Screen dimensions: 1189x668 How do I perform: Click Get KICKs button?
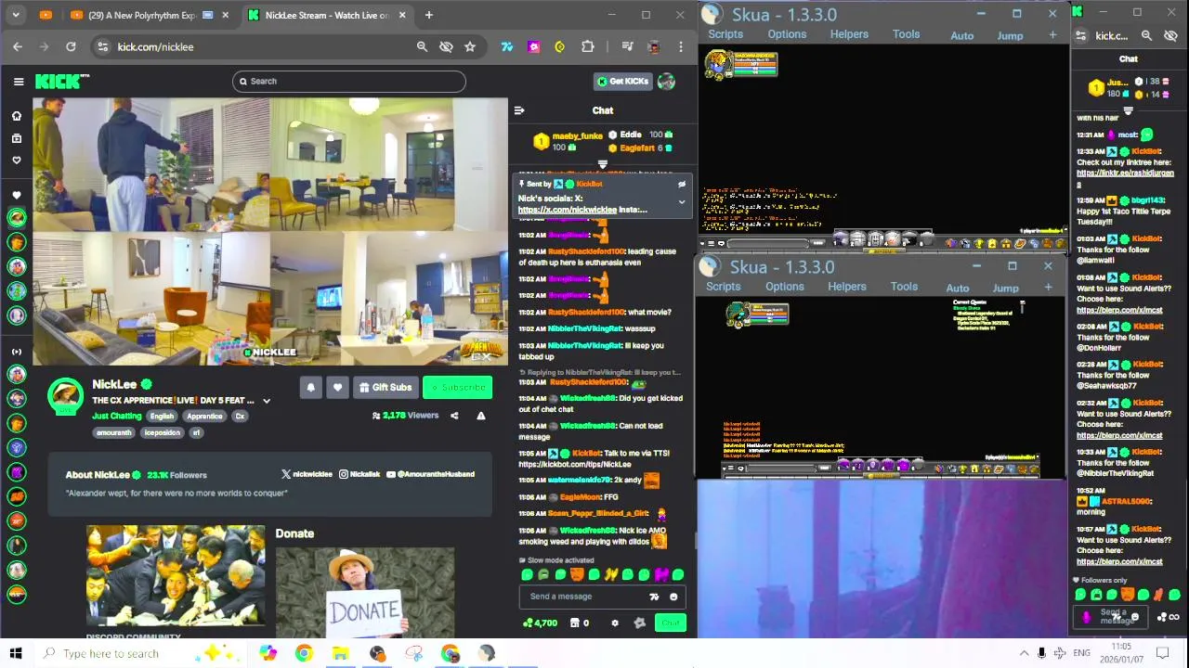pos(622,82)
